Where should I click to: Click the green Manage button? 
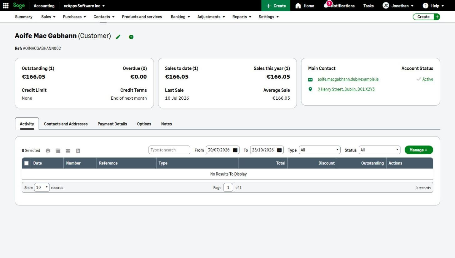(419, 150)
